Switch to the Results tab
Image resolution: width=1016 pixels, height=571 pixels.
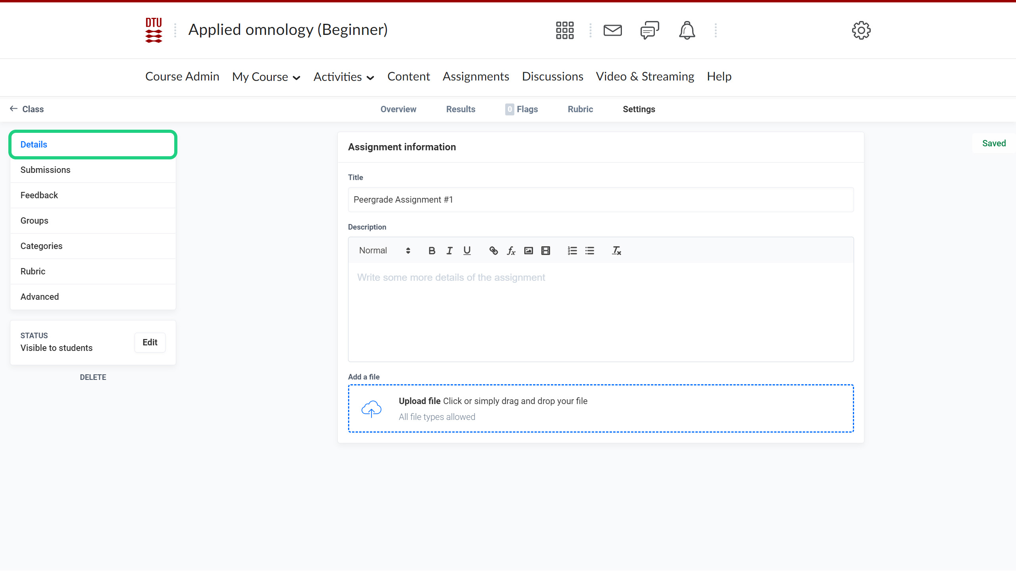(460, 109)
